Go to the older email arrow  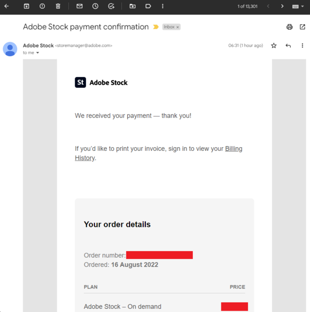point(282,6)
